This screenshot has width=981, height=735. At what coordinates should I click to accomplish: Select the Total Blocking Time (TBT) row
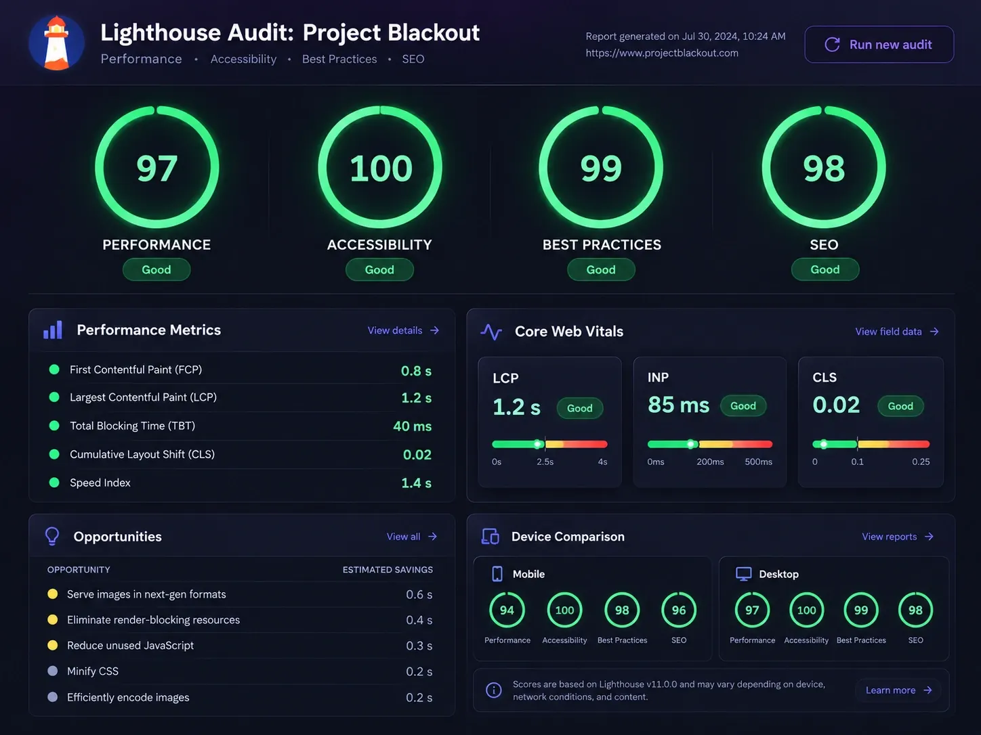coord(241,426)
